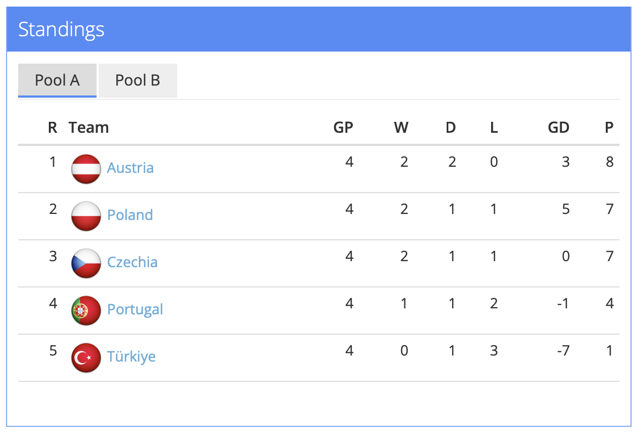Open the Austria team link
This screenshot has width=642, height=434.
pyautogui.click(x=130, y=168)
